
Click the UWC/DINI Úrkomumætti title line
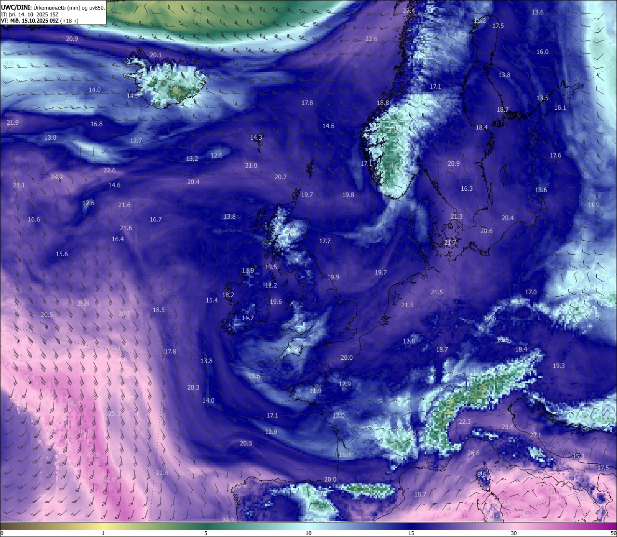53,7
